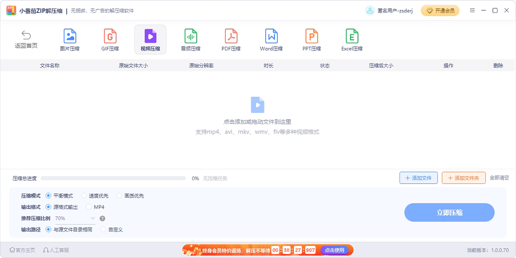Set output path to 自定义

point(103,230)
